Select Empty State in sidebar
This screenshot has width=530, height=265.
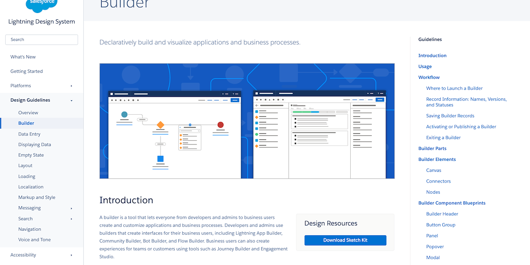tap(31, 155)
